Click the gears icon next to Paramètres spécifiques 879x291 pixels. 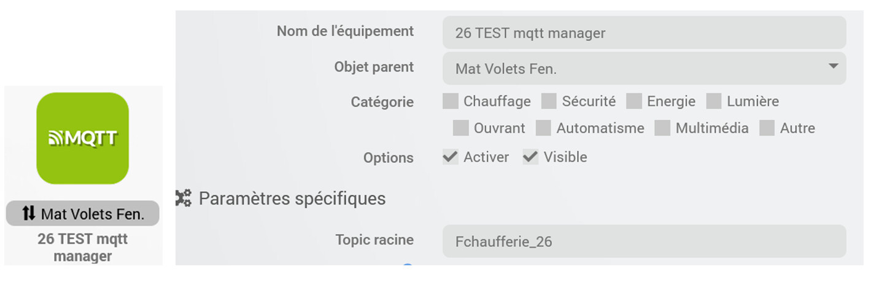[x=183, y=198]
